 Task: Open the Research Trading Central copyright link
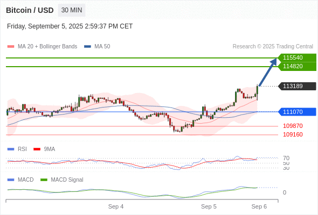tap(273, 47)
